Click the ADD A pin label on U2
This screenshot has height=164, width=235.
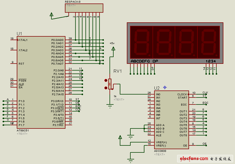pos(160,125)
